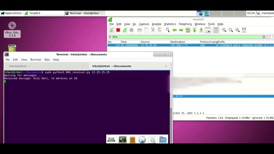The height and width of the screenshot is (154, 274).
Task: Open terminal File menu
Action: 8,60
